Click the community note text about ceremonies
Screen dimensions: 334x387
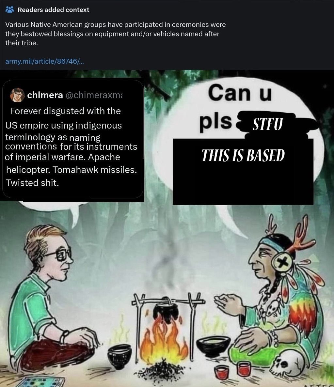click(x=115, y=34)
